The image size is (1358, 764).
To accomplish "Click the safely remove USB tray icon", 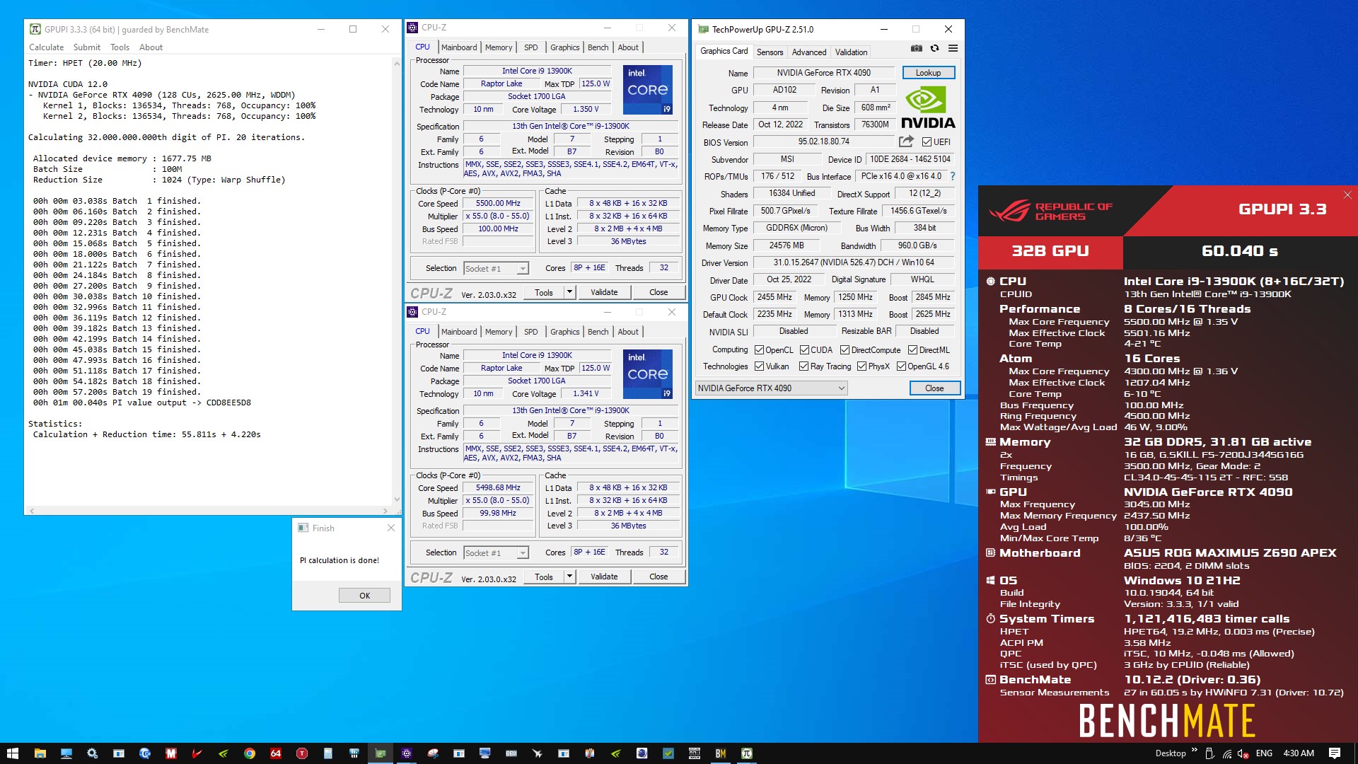I will click(1209, 753).
